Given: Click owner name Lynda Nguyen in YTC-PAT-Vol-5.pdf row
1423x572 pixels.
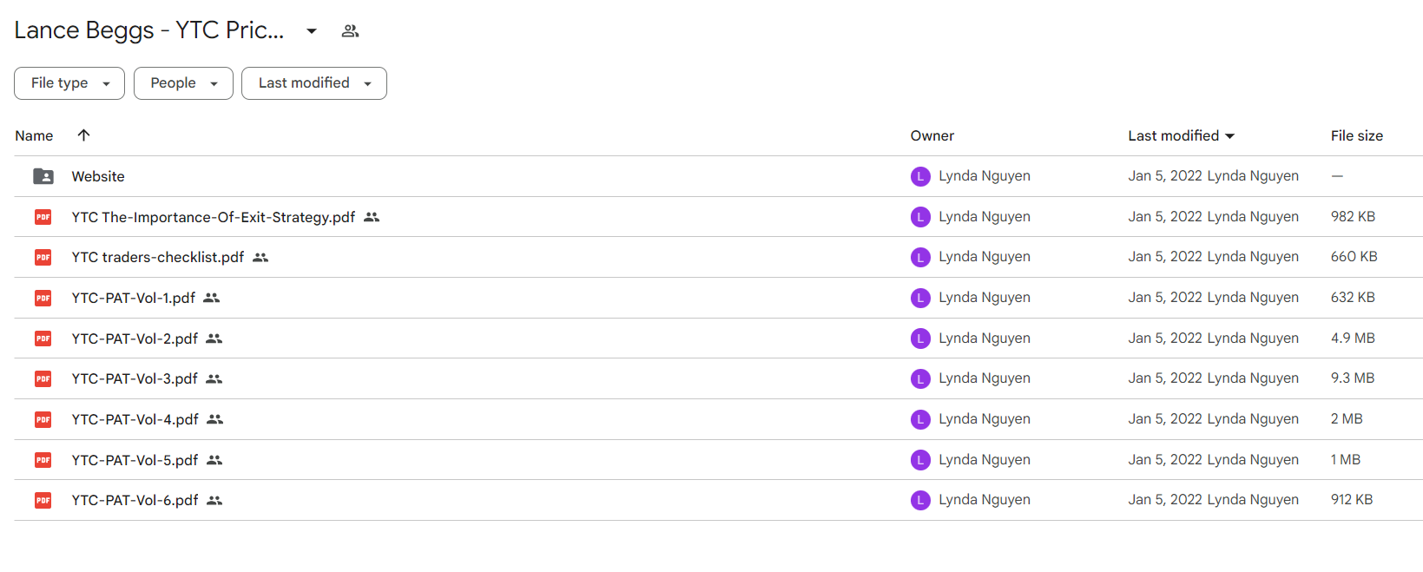Looking at the screenshot, I should pyautogui.click(x=985, y=460).
